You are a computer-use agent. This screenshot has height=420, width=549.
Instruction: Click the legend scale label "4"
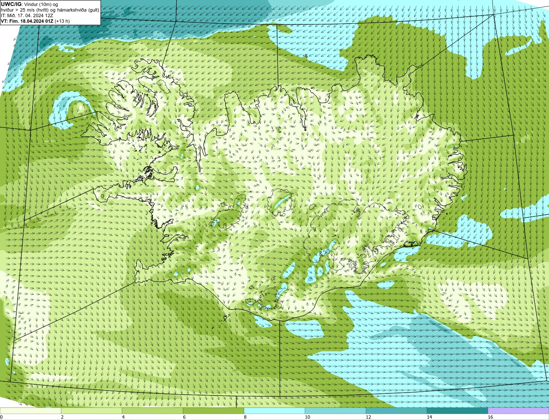pos(123,417)
